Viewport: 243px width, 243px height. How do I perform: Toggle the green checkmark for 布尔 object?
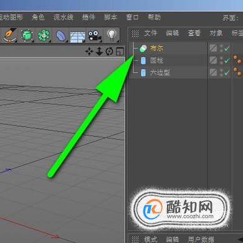[x=227, y=49]
